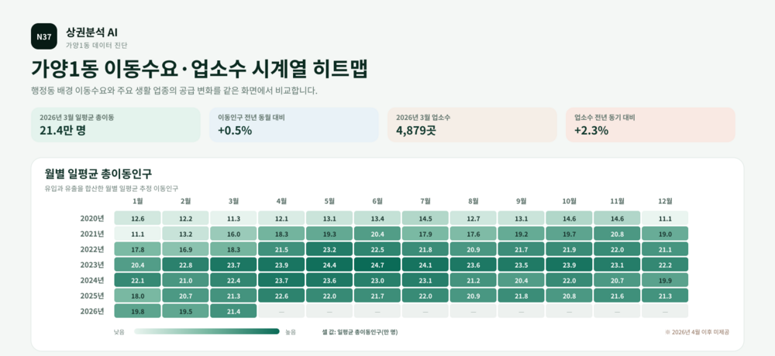Select the 2024년 1월 cell showing 22.1
This screenshot has width=775, height=356.
tap(137, 280)
